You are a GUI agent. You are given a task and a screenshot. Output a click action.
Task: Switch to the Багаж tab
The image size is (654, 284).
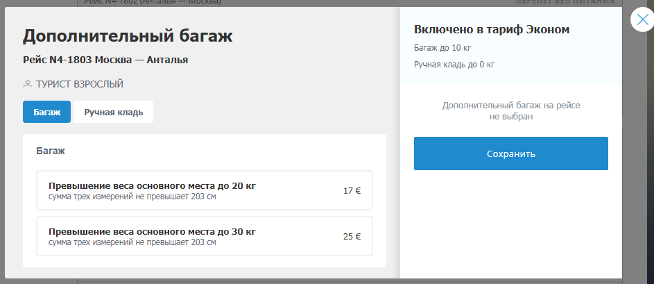tap(47, 112)
